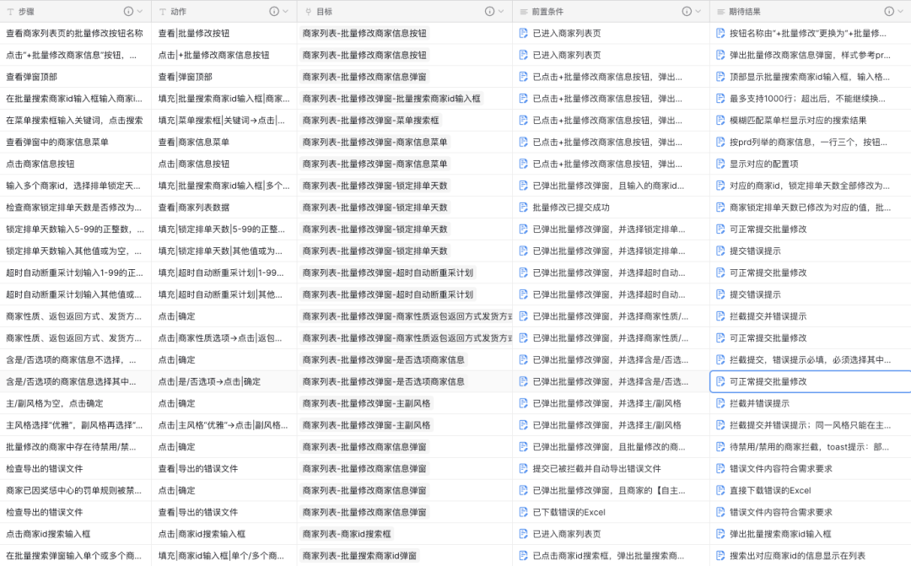
Task: Click the text-type icon beside the 动作 header
Action: tap(164, 12)
